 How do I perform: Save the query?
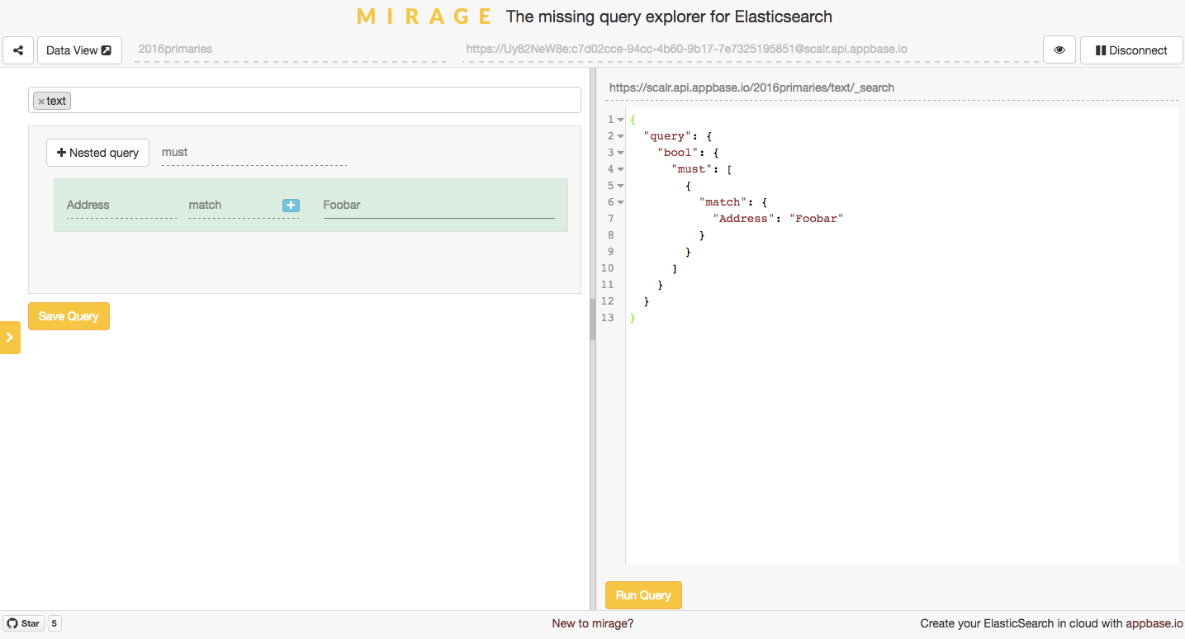(x=69, y=316)
